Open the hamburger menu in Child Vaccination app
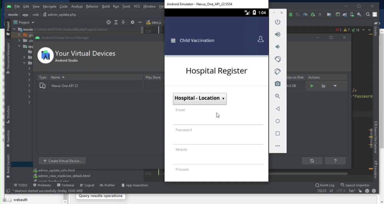384x204 pixels. click(x=173, y=40)
